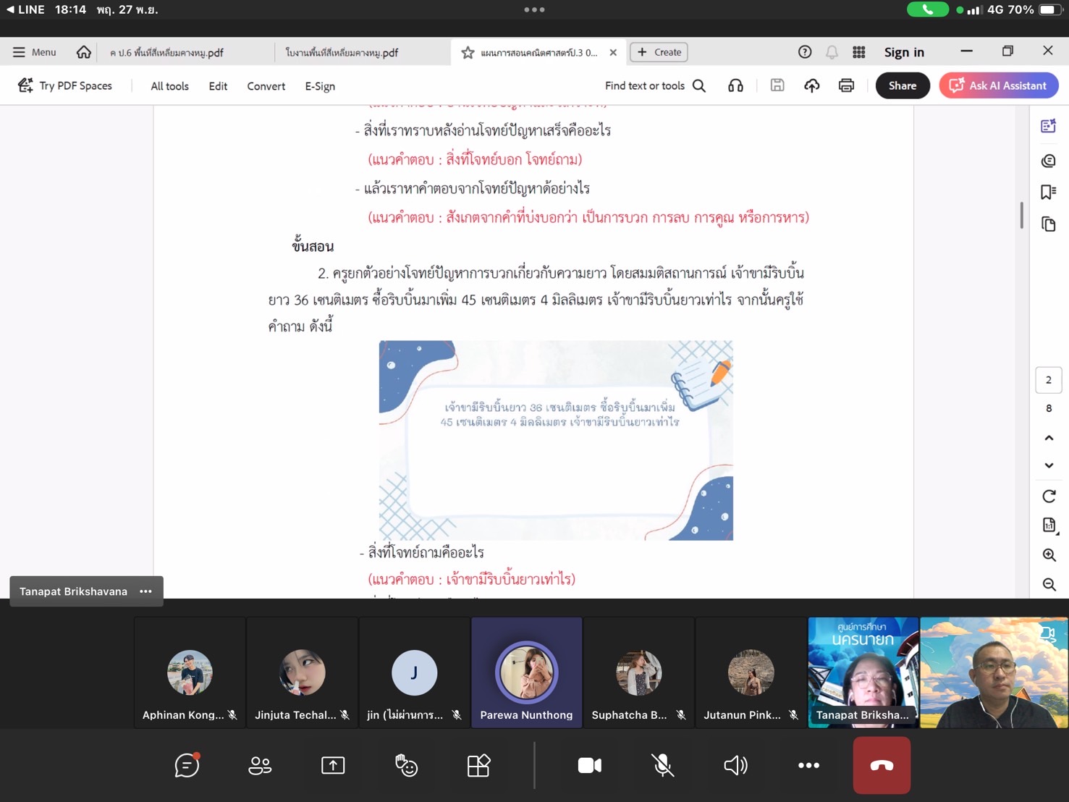Toggle the muted microphone button
This screenshot has height=802, width=1069.
pyautogui.click(x=662, y=765)
